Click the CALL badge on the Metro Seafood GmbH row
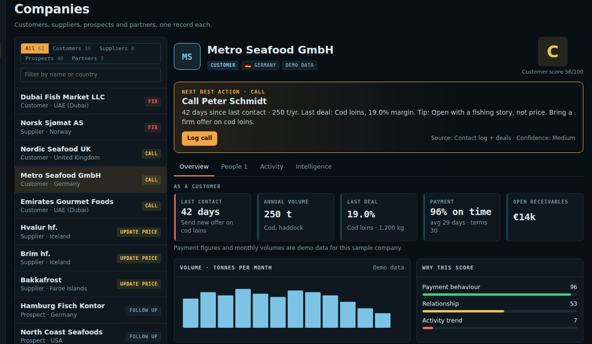592x344 pixels. point(151,180)
